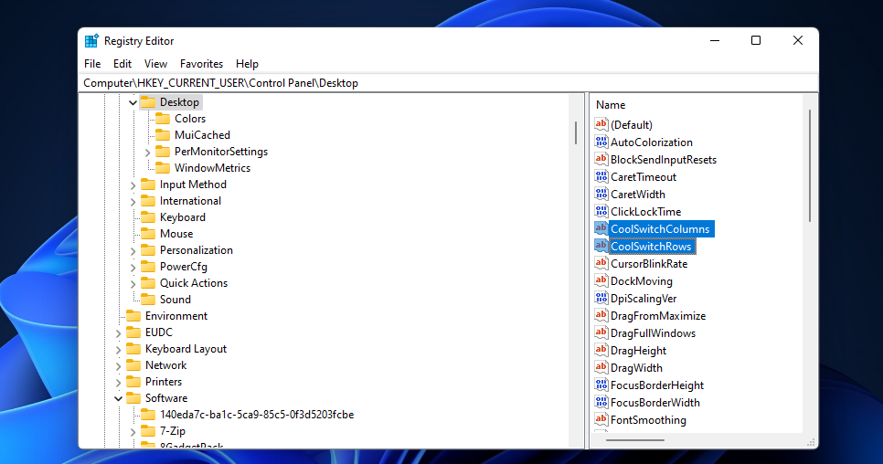Expand the Input Method key
Image resolution: width=883 pixels, height=464 pixels.
coord(133,185)
